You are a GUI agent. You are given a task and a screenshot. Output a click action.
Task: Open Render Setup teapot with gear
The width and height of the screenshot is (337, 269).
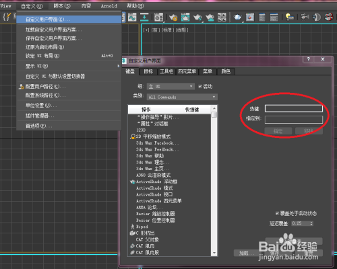click(173, 17)
